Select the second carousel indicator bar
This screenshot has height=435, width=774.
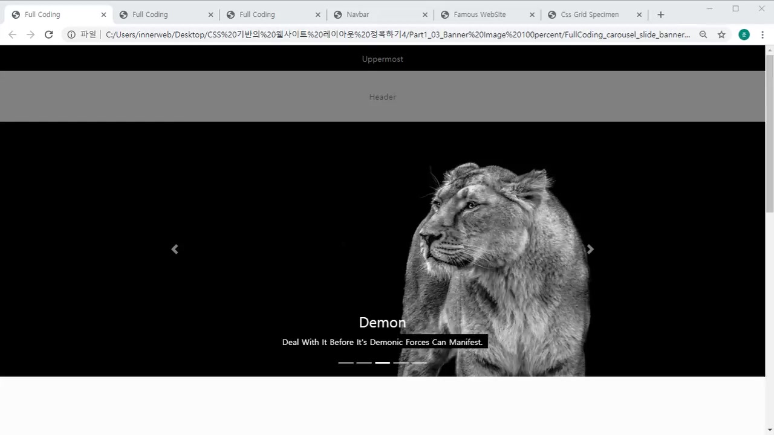[x=364, y=362]
